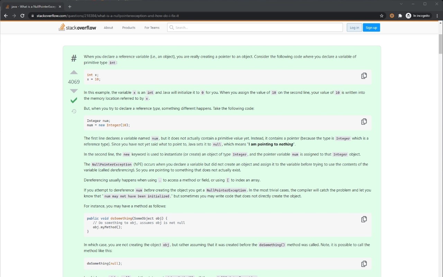Open the answer's revision history
Image resolution: width=443 pixels, height=277 pixels.
coord(73,111)
